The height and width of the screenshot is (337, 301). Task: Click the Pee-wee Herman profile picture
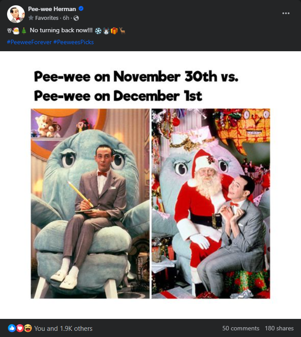[16, 14]
